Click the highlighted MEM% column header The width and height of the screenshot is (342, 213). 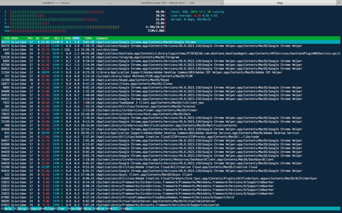coord(76,38)
